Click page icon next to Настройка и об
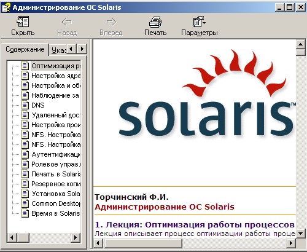This screenshot has width=307, height=252. (25, 85)
